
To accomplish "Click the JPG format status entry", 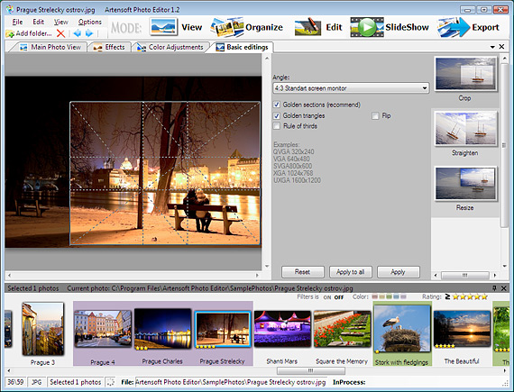I will (36, 382).
